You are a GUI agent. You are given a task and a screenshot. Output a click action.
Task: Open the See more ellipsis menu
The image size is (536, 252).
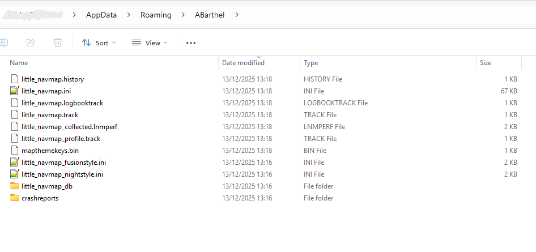point(191,42)
